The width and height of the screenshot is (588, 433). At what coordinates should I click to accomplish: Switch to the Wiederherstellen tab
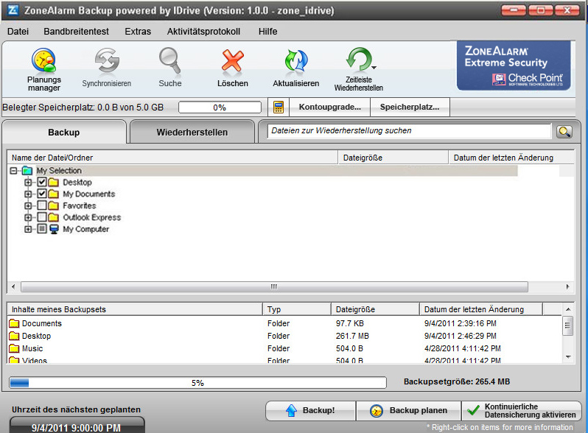[x=192, y=133]
